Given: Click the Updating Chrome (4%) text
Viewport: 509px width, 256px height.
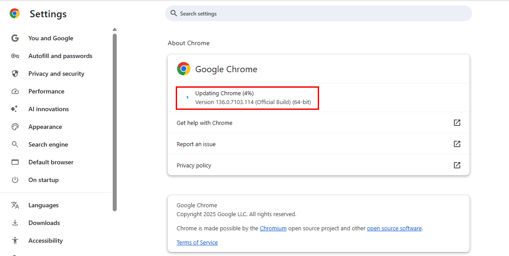Looking at the screenshot, I should tap(224, 93).
